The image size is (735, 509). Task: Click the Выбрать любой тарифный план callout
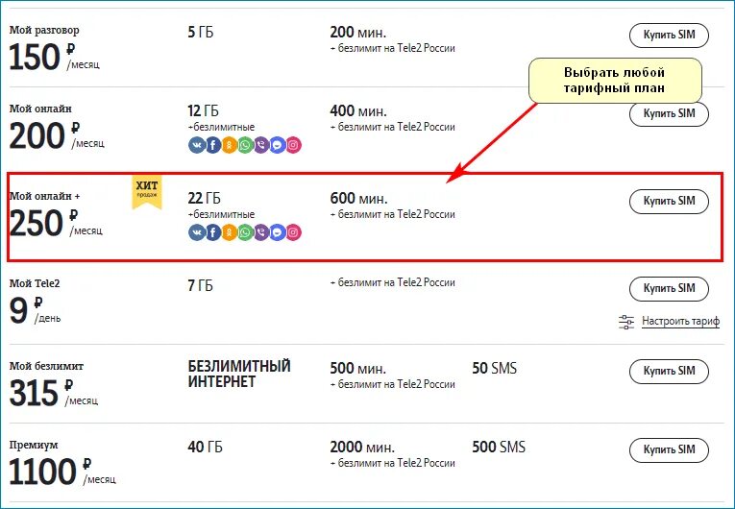point(615,81)
